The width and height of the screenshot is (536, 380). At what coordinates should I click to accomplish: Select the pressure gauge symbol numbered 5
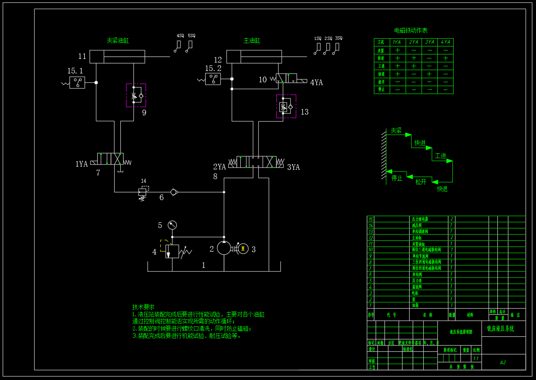click(172, 225)
